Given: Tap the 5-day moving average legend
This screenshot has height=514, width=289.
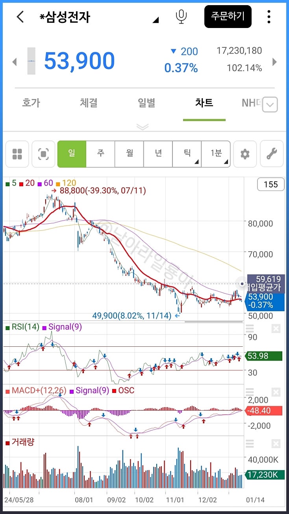Looking at the screenshot, I should pos(11,183).
